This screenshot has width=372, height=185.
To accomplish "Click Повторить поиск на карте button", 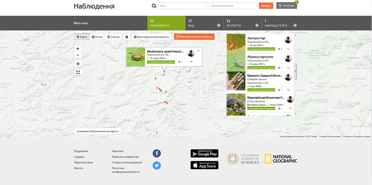I will point(194,37).
